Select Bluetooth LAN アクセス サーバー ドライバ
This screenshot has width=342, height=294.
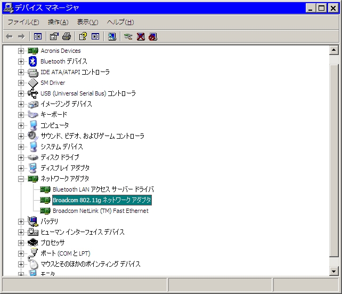pos(103,189)
